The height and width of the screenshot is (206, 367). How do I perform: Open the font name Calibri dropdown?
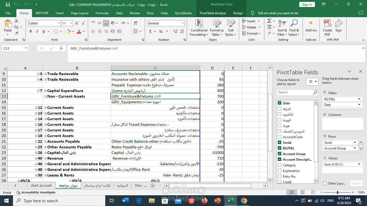[x=59, y=23]
